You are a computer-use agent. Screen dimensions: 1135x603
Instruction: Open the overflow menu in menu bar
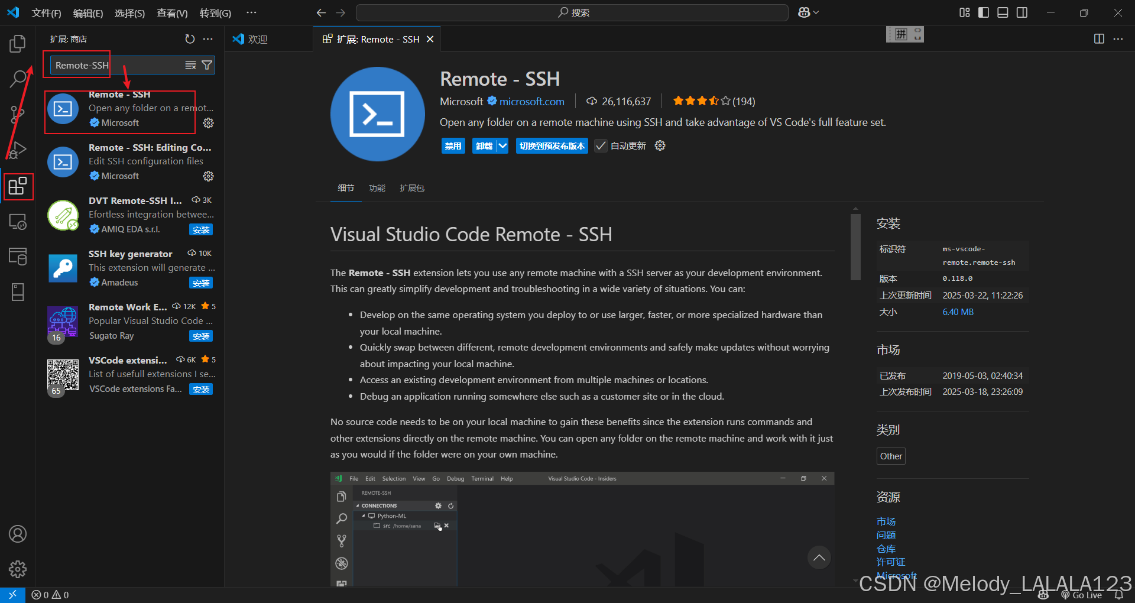click(x=251, y=12)
